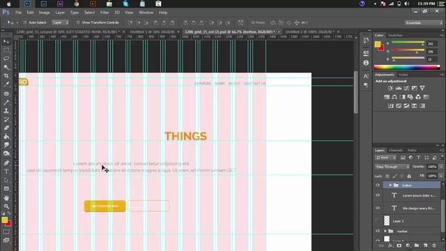Hide the navbar group layer
The image size is (446, 251).
378,231
